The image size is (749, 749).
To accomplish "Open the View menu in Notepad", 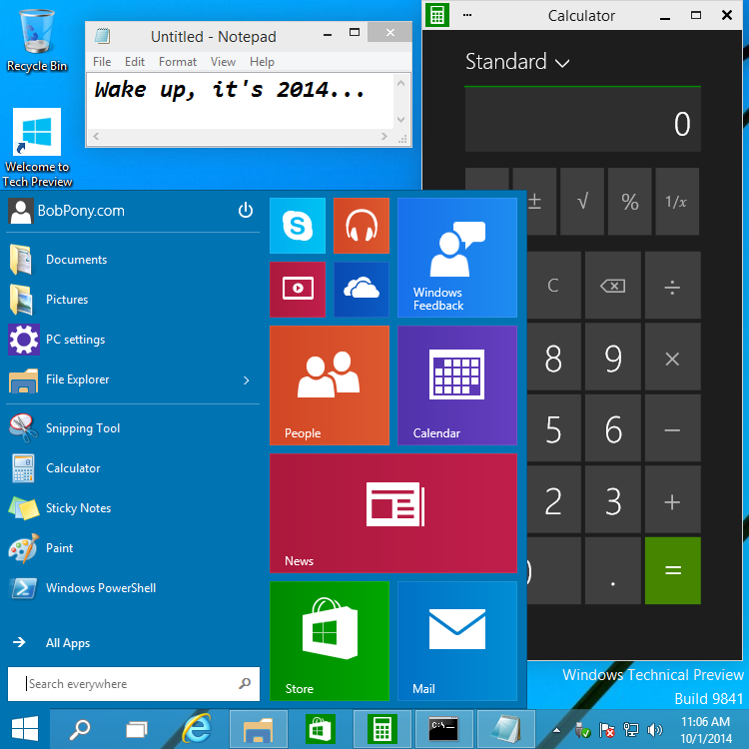I will tap(223, 62).
